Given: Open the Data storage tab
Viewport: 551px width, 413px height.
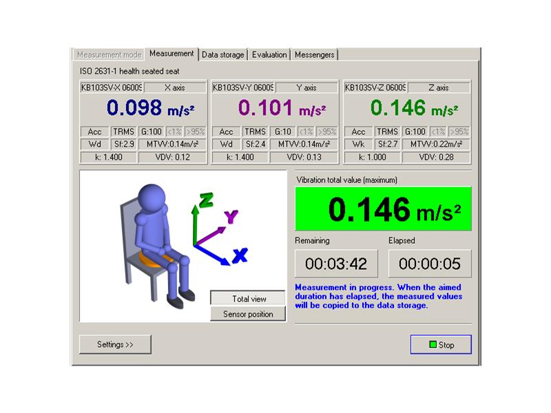Looking at the screenshot, I should pos(222,55).
